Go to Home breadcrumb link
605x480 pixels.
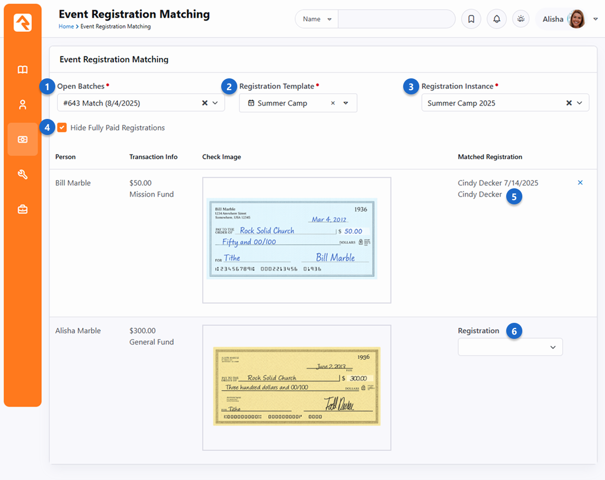66,26
